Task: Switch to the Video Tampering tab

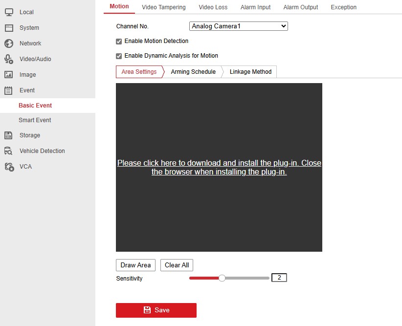Action: (163, 7)
